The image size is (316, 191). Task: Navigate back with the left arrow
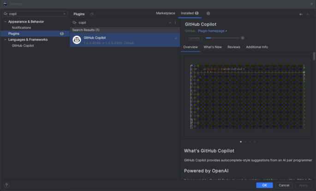[301, 14]
